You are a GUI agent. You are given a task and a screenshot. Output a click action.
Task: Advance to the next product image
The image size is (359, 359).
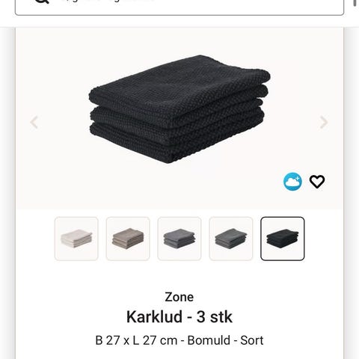click(324, 123)
